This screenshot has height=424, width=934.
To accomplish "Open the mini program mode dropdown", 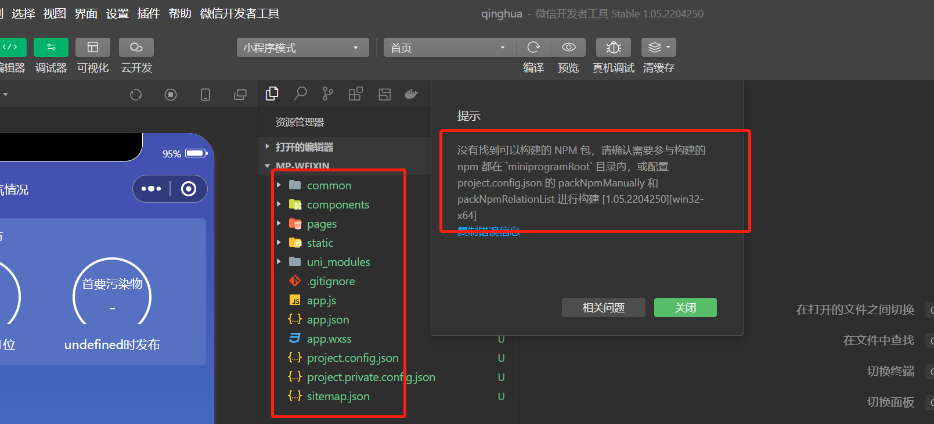I will 303,48.
